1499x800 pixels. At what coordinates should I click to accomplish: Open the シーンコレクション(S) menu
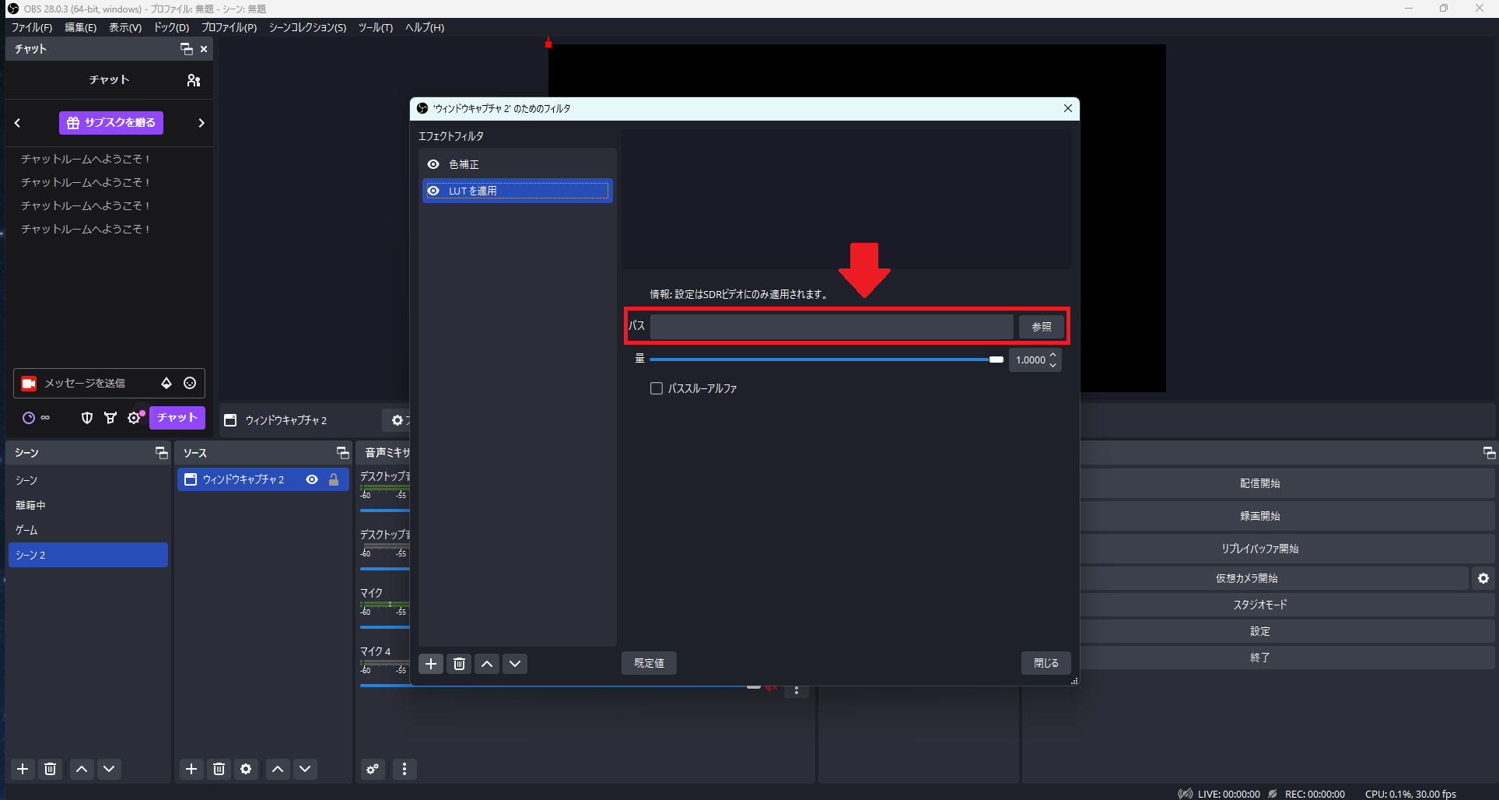click(307, 27)
